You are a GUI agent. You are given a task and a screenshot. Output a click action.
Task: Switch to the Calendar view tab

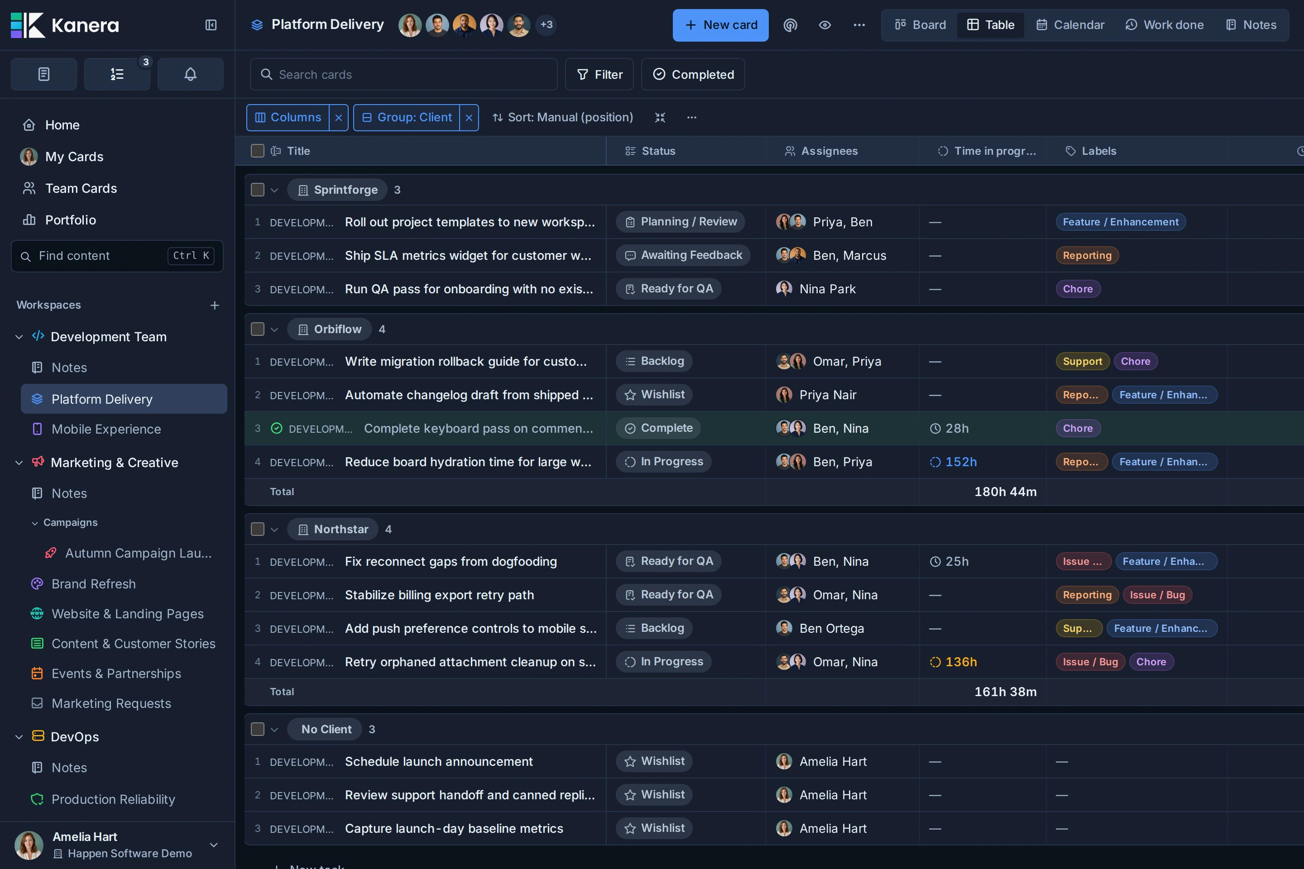click(x=1070, y=25)
